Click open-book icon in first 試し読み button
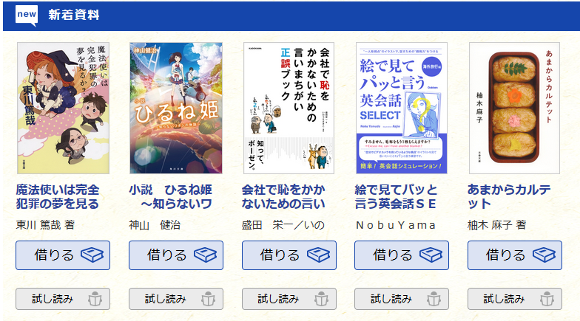The image size is (580, 321). pyautogui.click(x=95, y=299)
